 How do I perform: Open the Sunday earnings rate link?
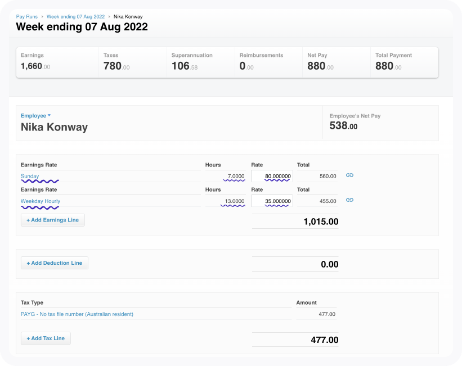click(30, 176)
